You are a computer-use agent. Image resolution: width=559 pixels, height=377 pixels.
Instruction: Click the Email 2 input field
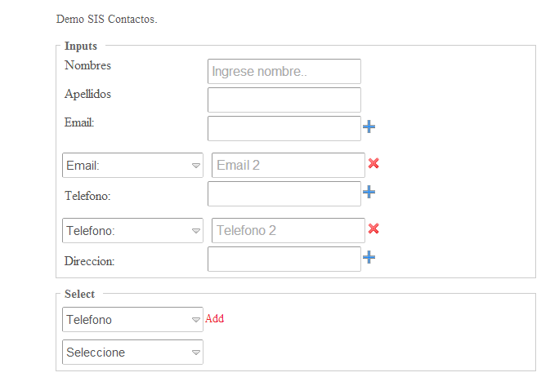click(288, 165)
